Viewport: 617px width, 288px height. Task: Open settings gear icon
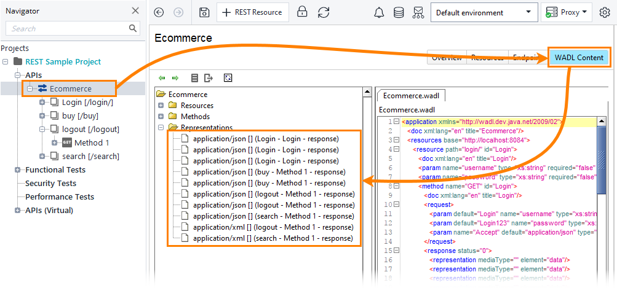click(x=604, y=12)
